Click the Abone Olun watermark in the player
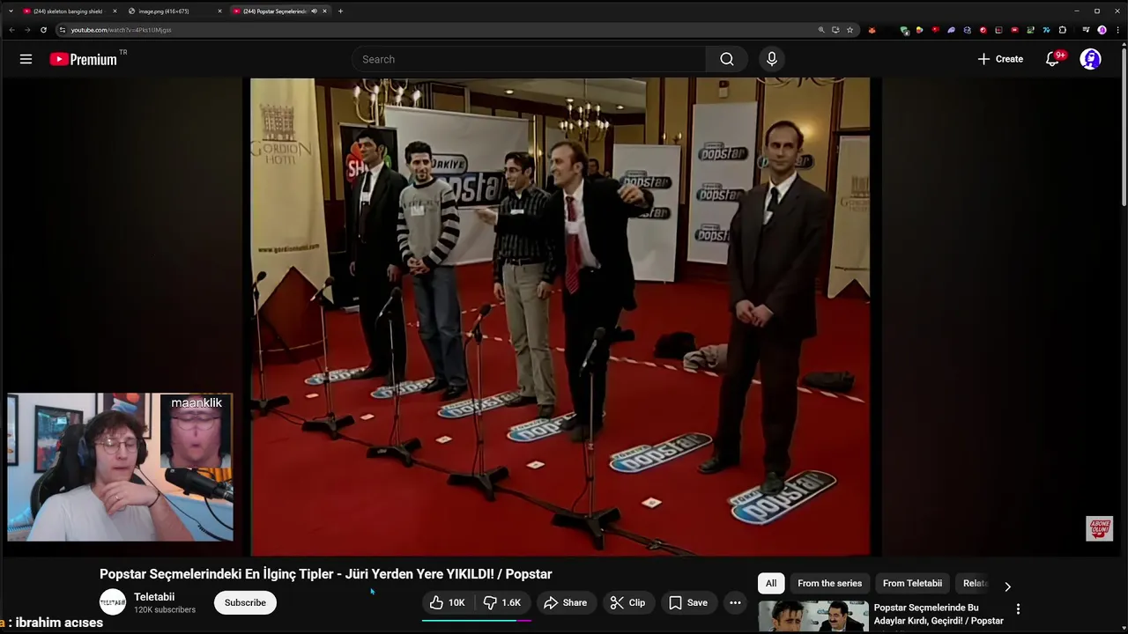This screenshot has height=634, width=1128. click(x=1099, y=528)
